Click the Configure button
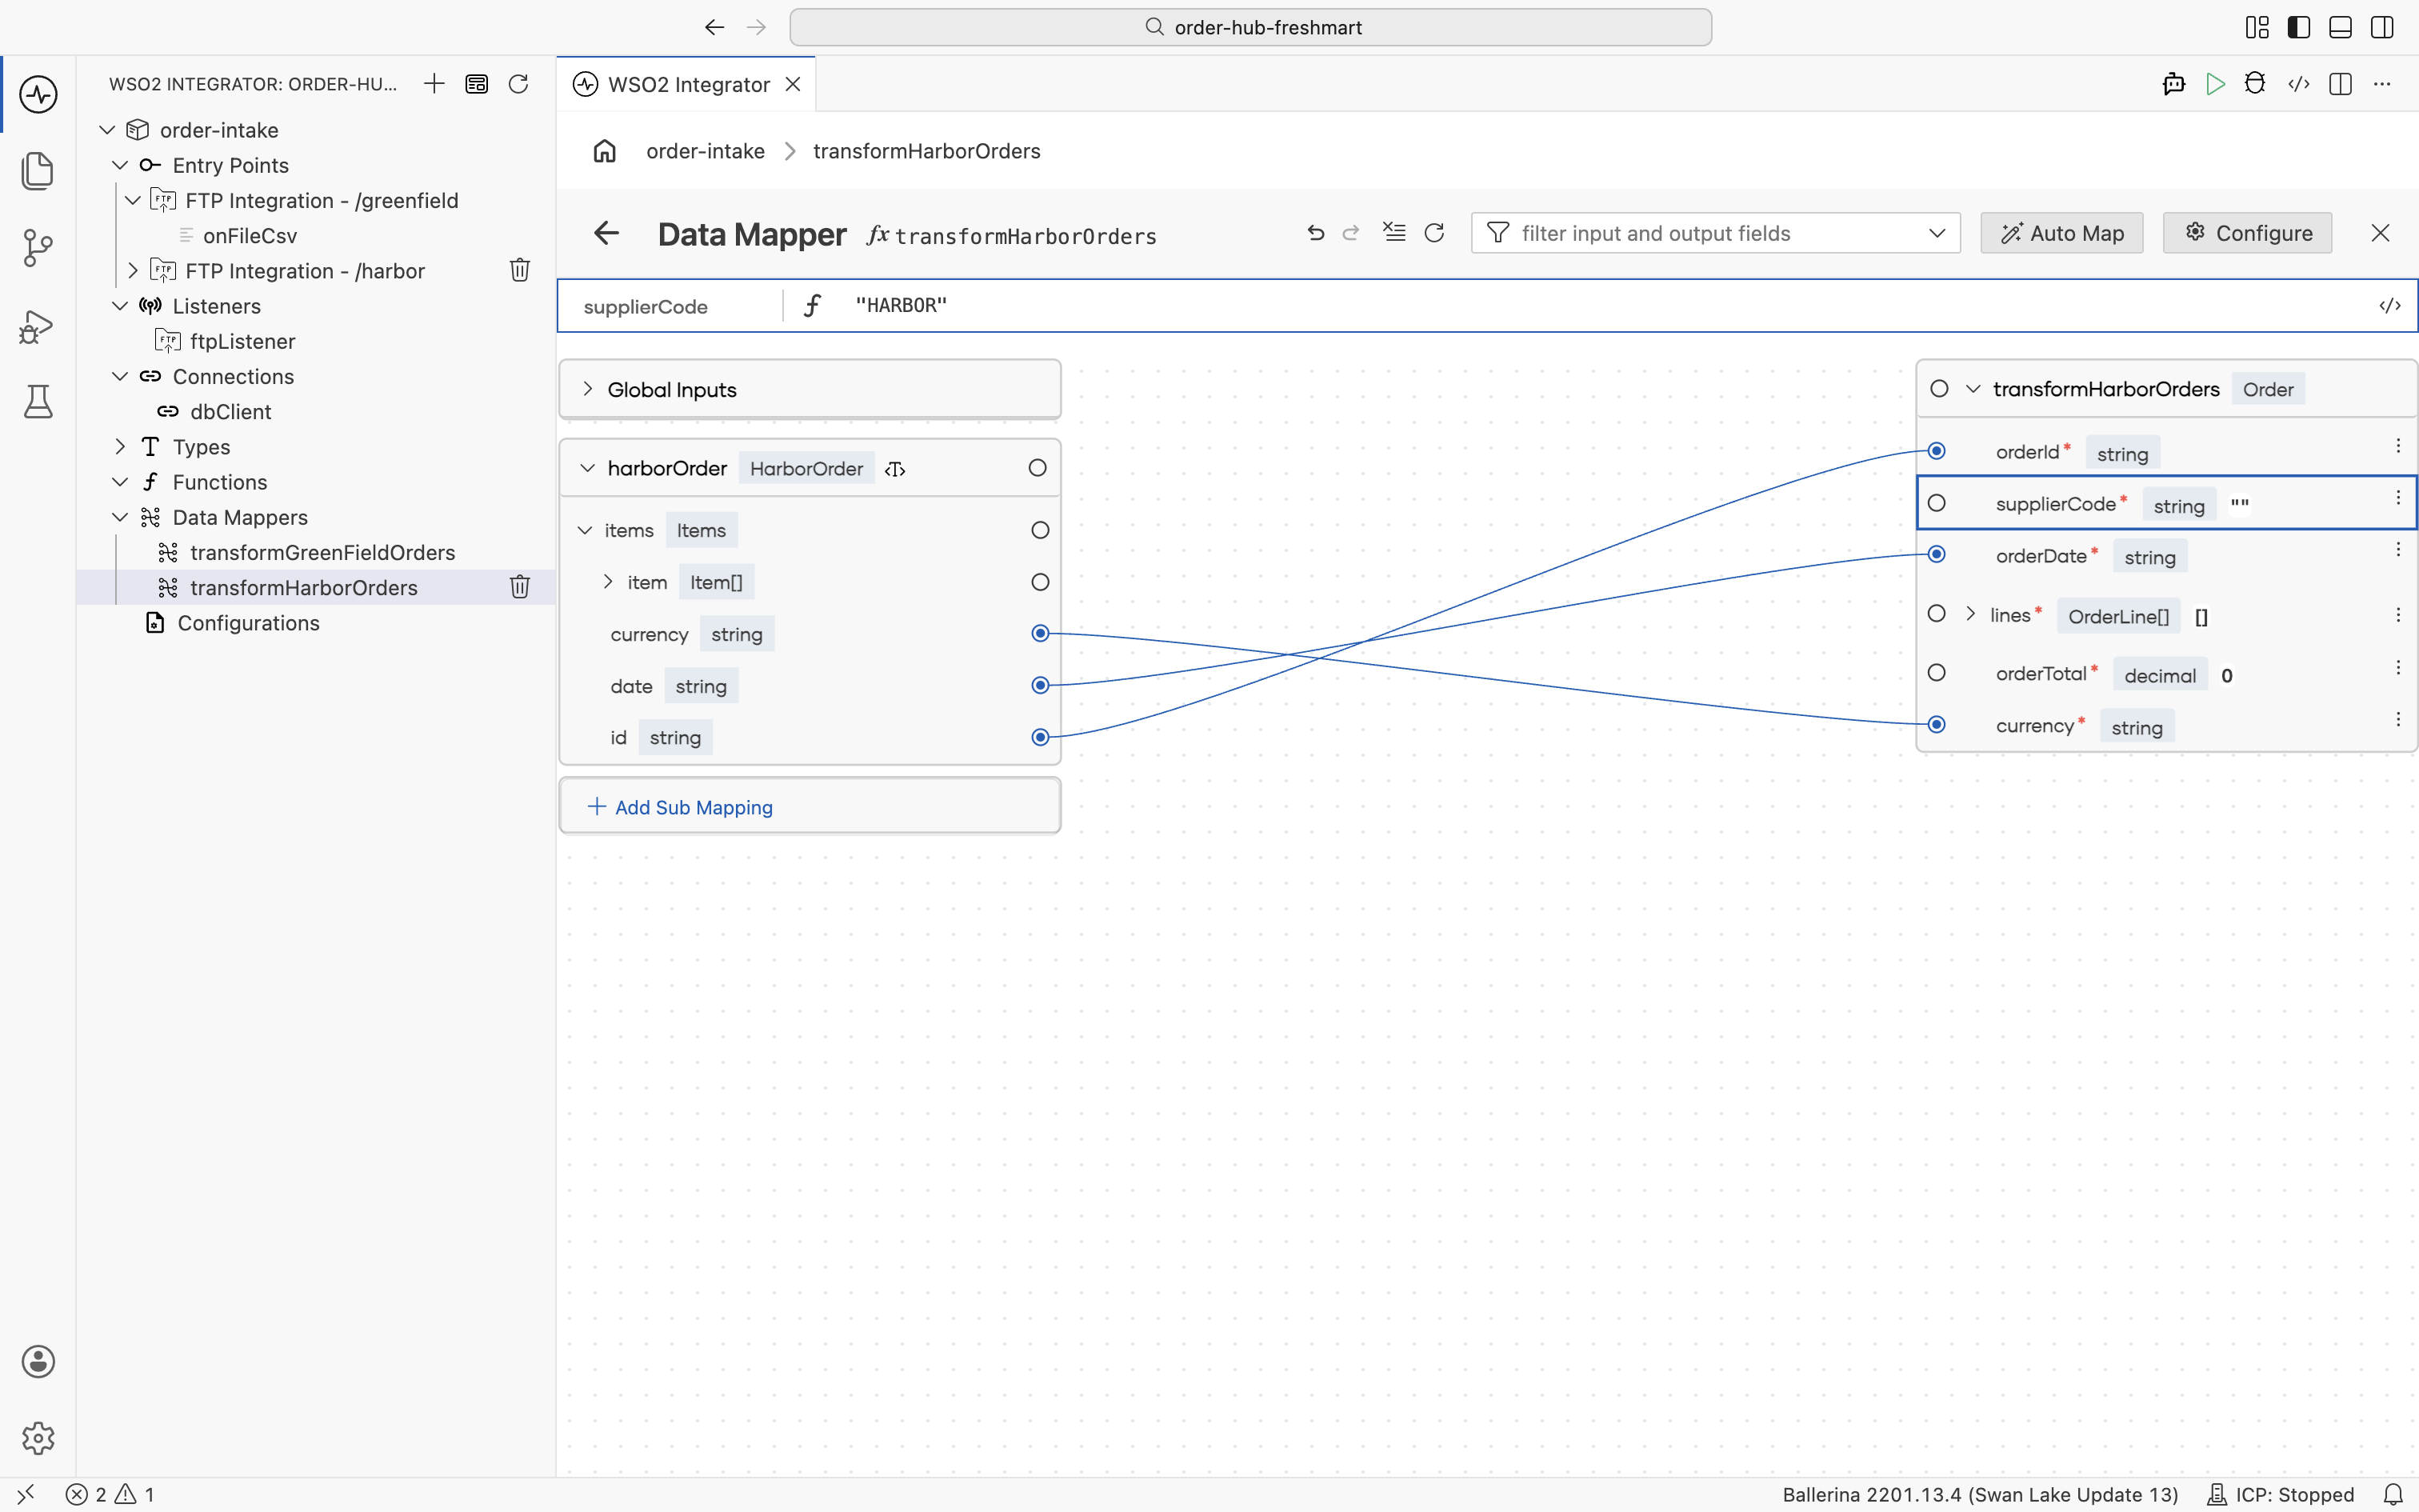Image resolution: width=2419 pixels, height=1512 pixels. (x=2248, y=233)
